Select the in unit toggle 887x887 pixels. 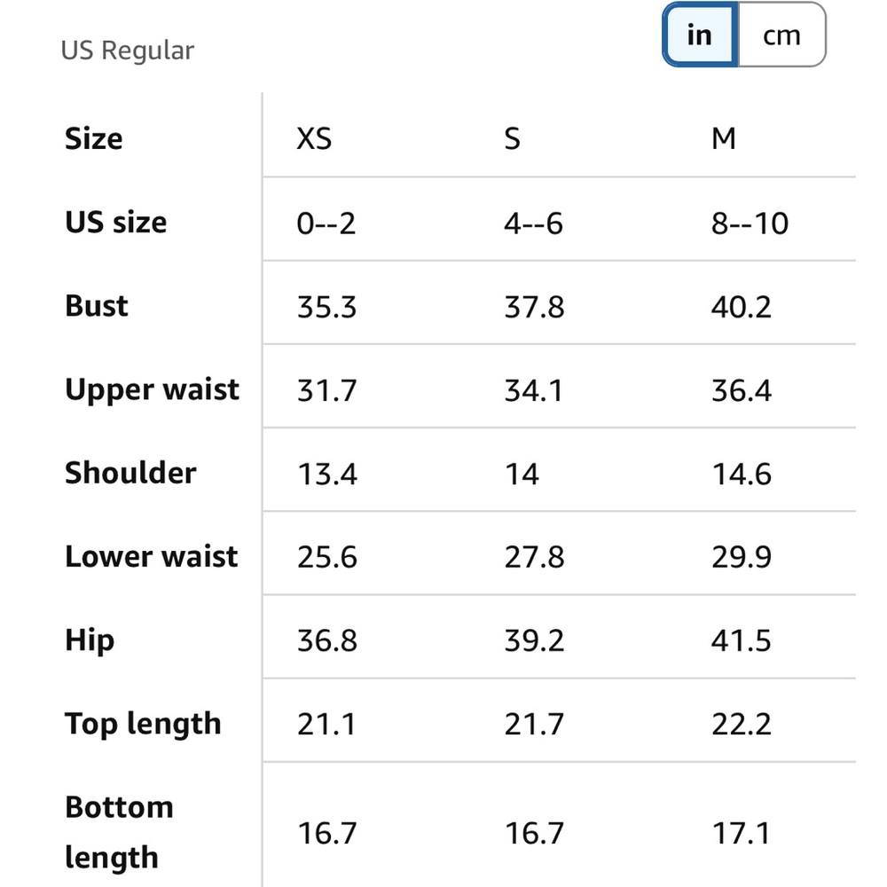700,35
